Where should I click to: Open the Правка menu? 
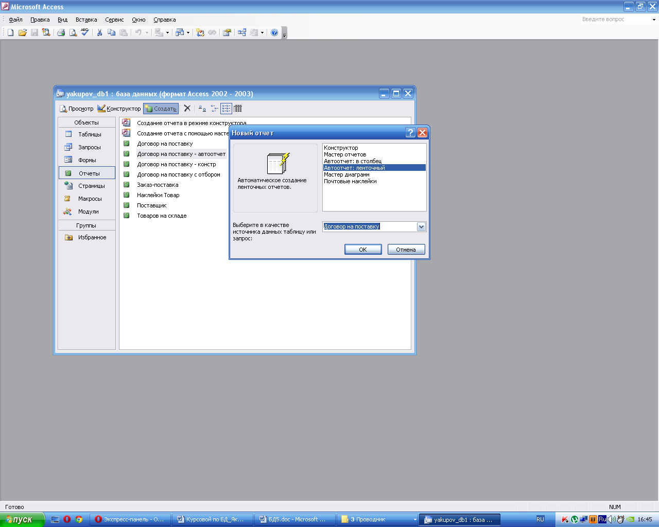[x=40, y=20]
